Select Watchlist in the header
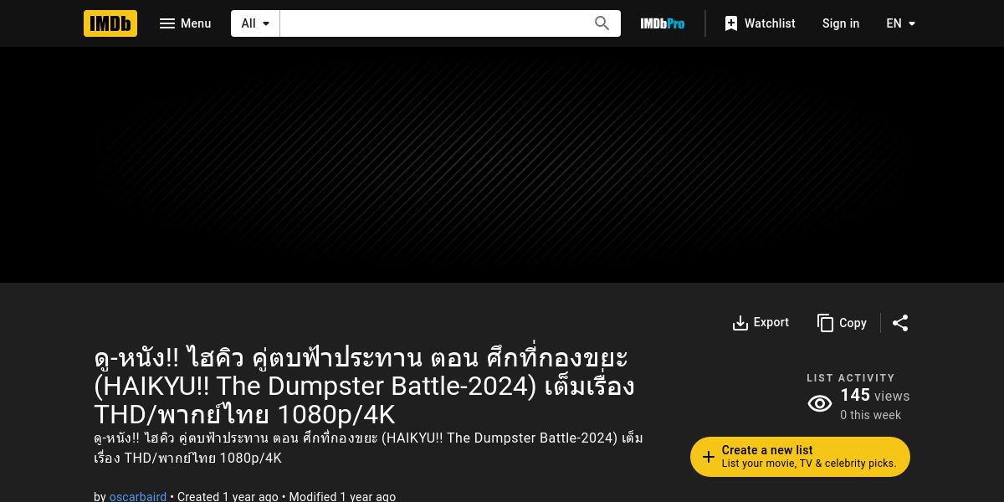This screenshot has height=502, width=1004. pos(760,23)
